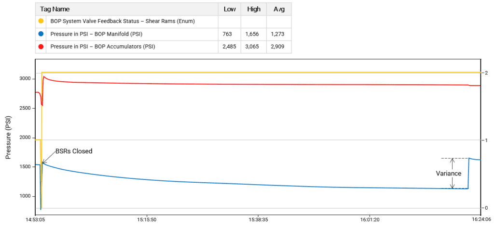
Task: Click the Low column header
Action: coord(230,9)
